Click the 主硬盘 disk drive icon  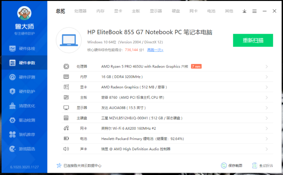[x=66, y=118]
